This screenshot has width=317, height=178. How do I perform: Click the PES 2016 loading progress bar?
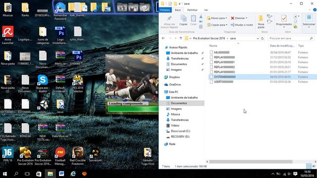pyautogui.click(x=133, y=109)
